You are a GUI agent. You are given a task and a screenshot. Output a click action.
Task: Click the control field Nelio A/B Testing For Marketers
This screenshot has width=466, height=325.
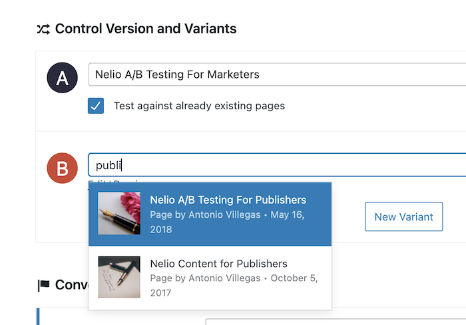click(277, 75)
